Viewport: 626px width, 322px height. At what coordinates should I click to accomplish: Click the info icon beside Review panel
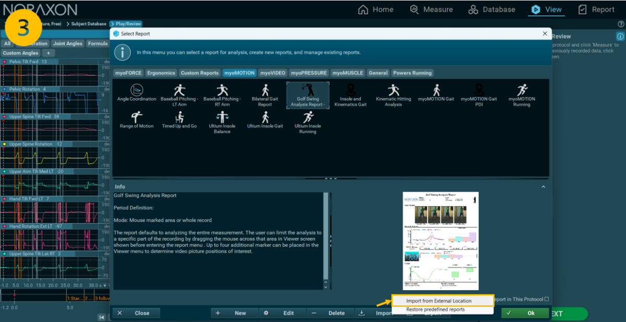(620, 37)
